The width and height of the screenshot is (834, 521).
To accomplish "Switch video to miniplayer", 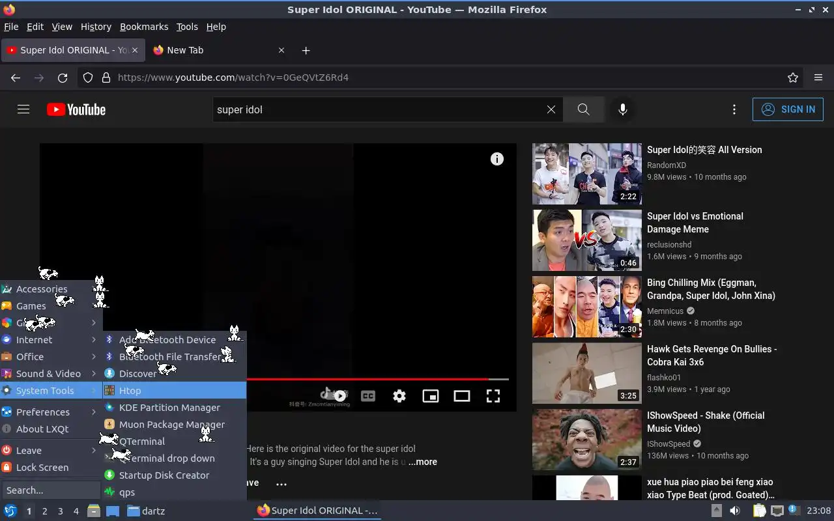I will pos(431,396).
